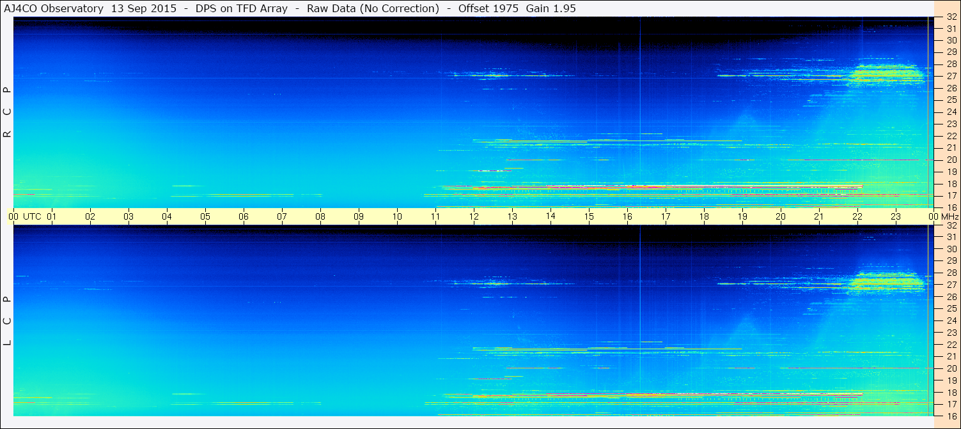Click the 20 MHz tick on LCP scale
The height and width of the screenshot is (429, 961).
pos(951,368)
